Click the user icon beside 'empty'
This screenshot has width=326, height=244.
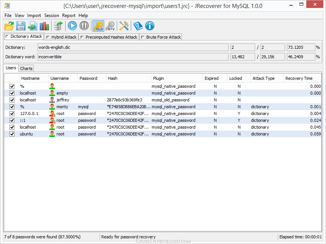click(x=52, y=93)
